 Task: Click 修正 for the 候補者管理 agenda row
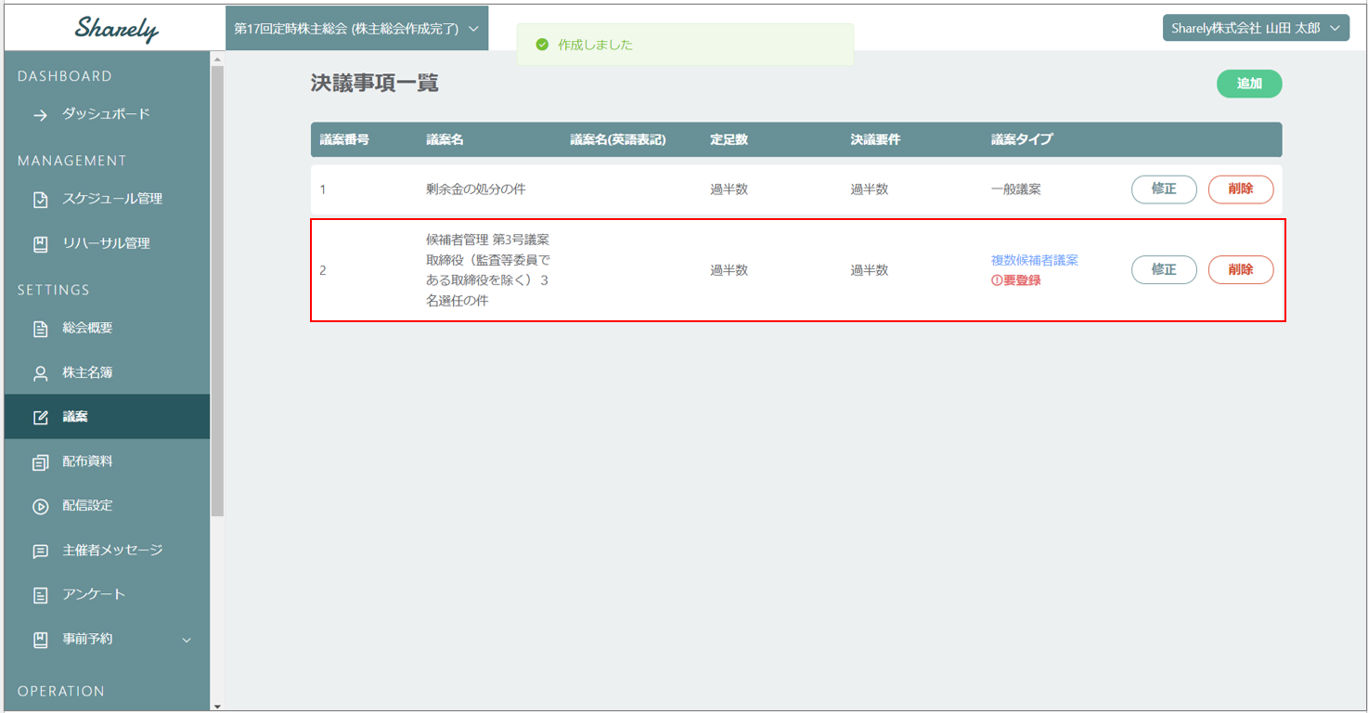coord(1163,270)
